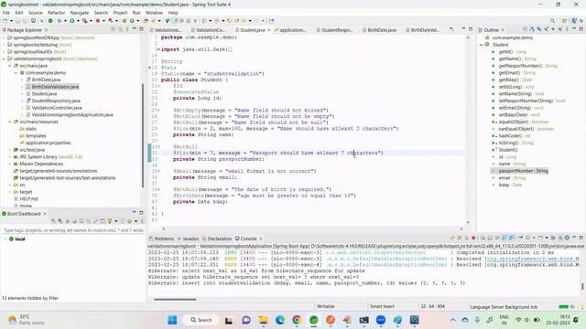Click Package Explorer vertical scrollbar
Screen dimensions: 586x329
143,135
